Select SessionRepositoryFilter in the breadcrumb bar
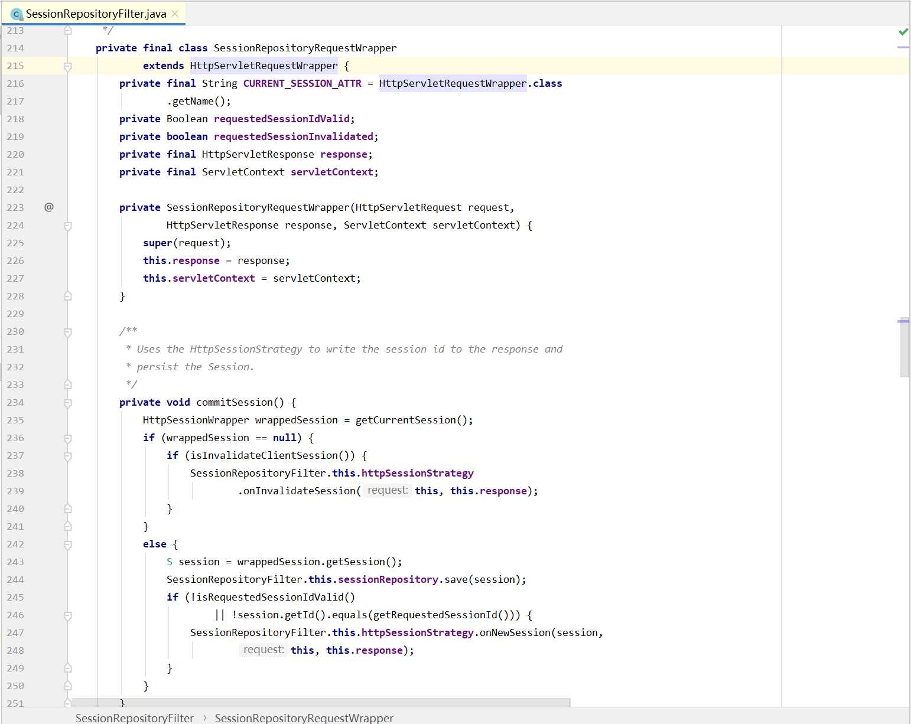Viewport: 911px width, 724px height. (135, 718)
